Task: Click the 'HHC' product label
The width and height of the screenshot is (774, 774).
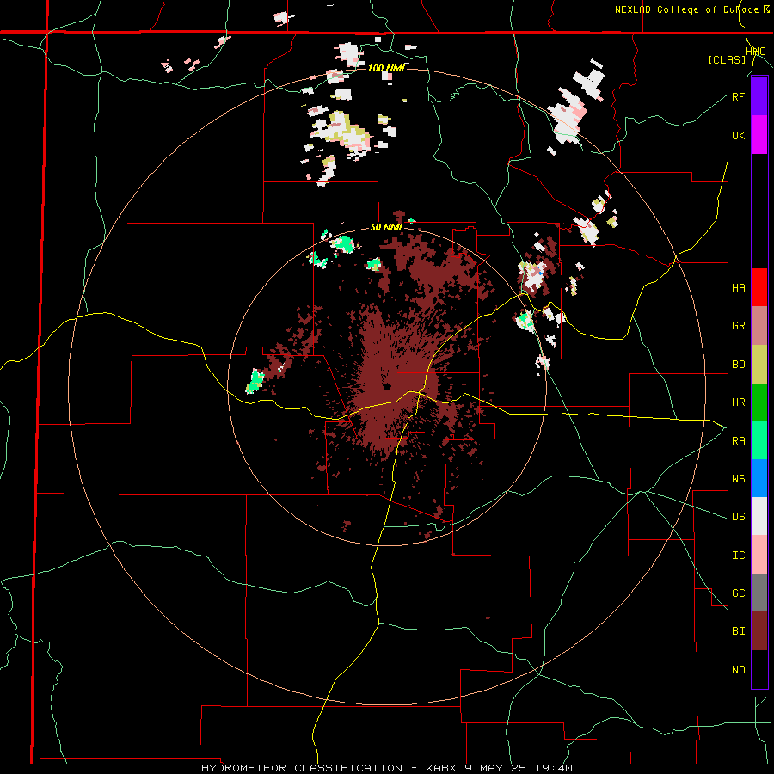Action: tap(755, 52)
